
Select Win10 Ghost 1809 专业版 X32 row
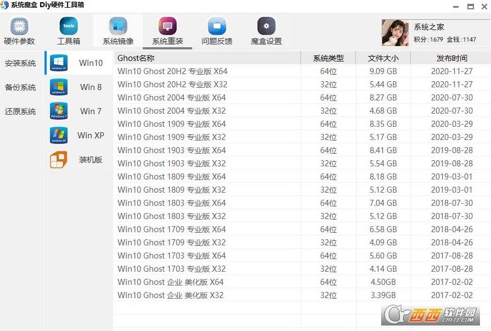[x=302, y=189]
